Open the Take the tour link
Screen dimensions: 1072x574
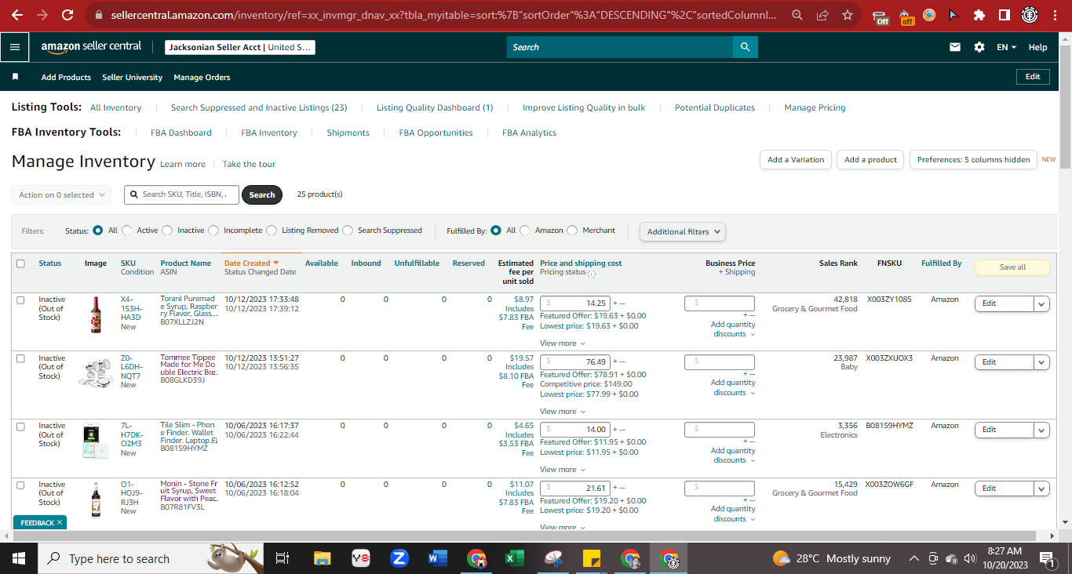click(x=249, y=164)
